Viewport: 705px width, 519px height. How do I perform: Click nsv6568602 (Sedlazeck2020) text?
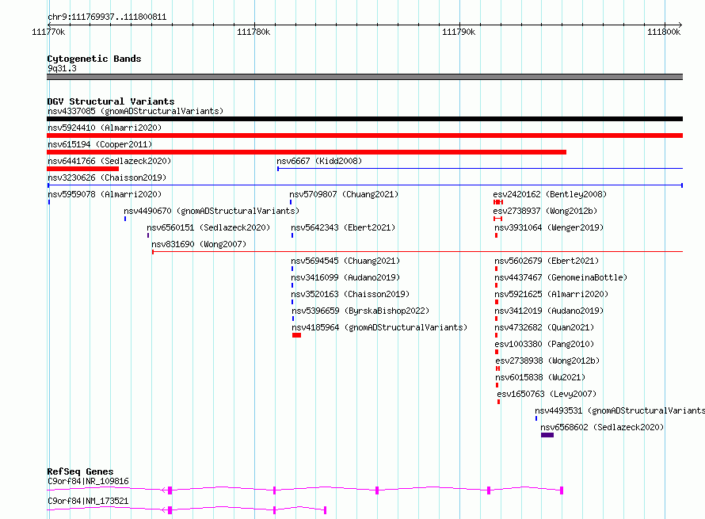pyautogui.click(x=602, y=427)
